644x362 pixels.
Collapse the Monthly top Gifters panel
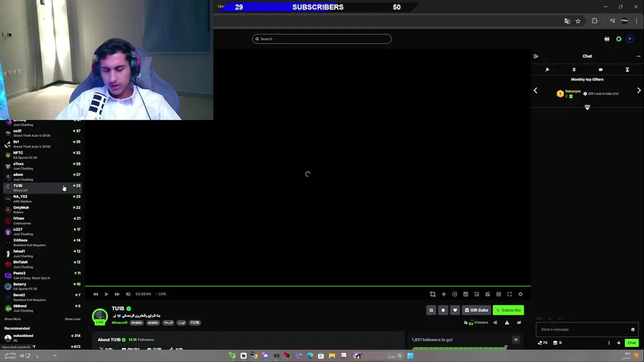(587, 108)
